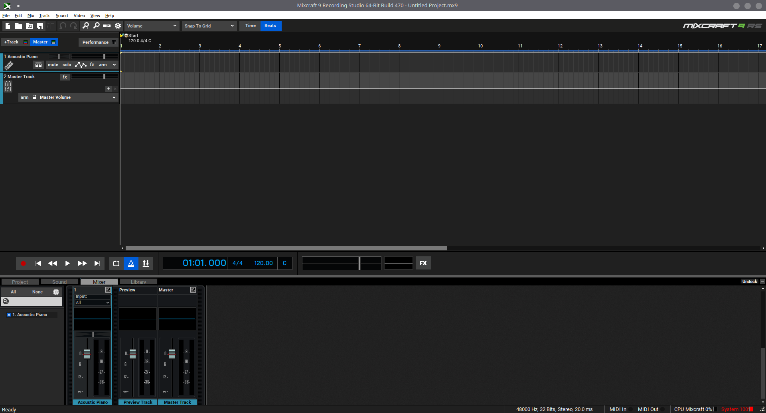Click the Master Track mixer volume fader
Image resolution: width=766 pixels, height=413 pixels.
pyautogui.click(x=172, y=354)
